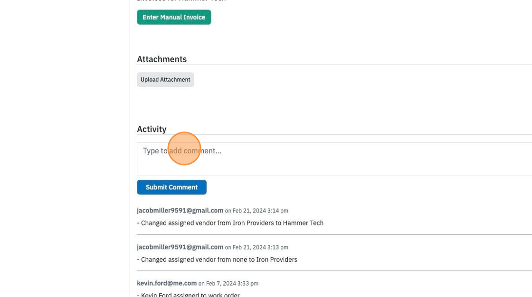532x297 pixels.
Task: Click the empty left sidebar panel
Action: (65, 148)
